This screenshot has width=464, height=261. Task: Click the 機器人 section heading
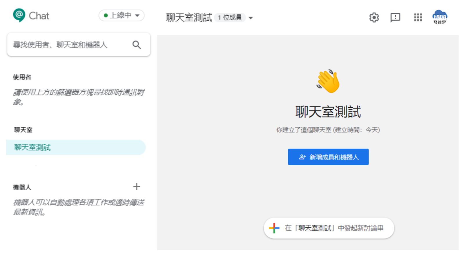[22, 187]
